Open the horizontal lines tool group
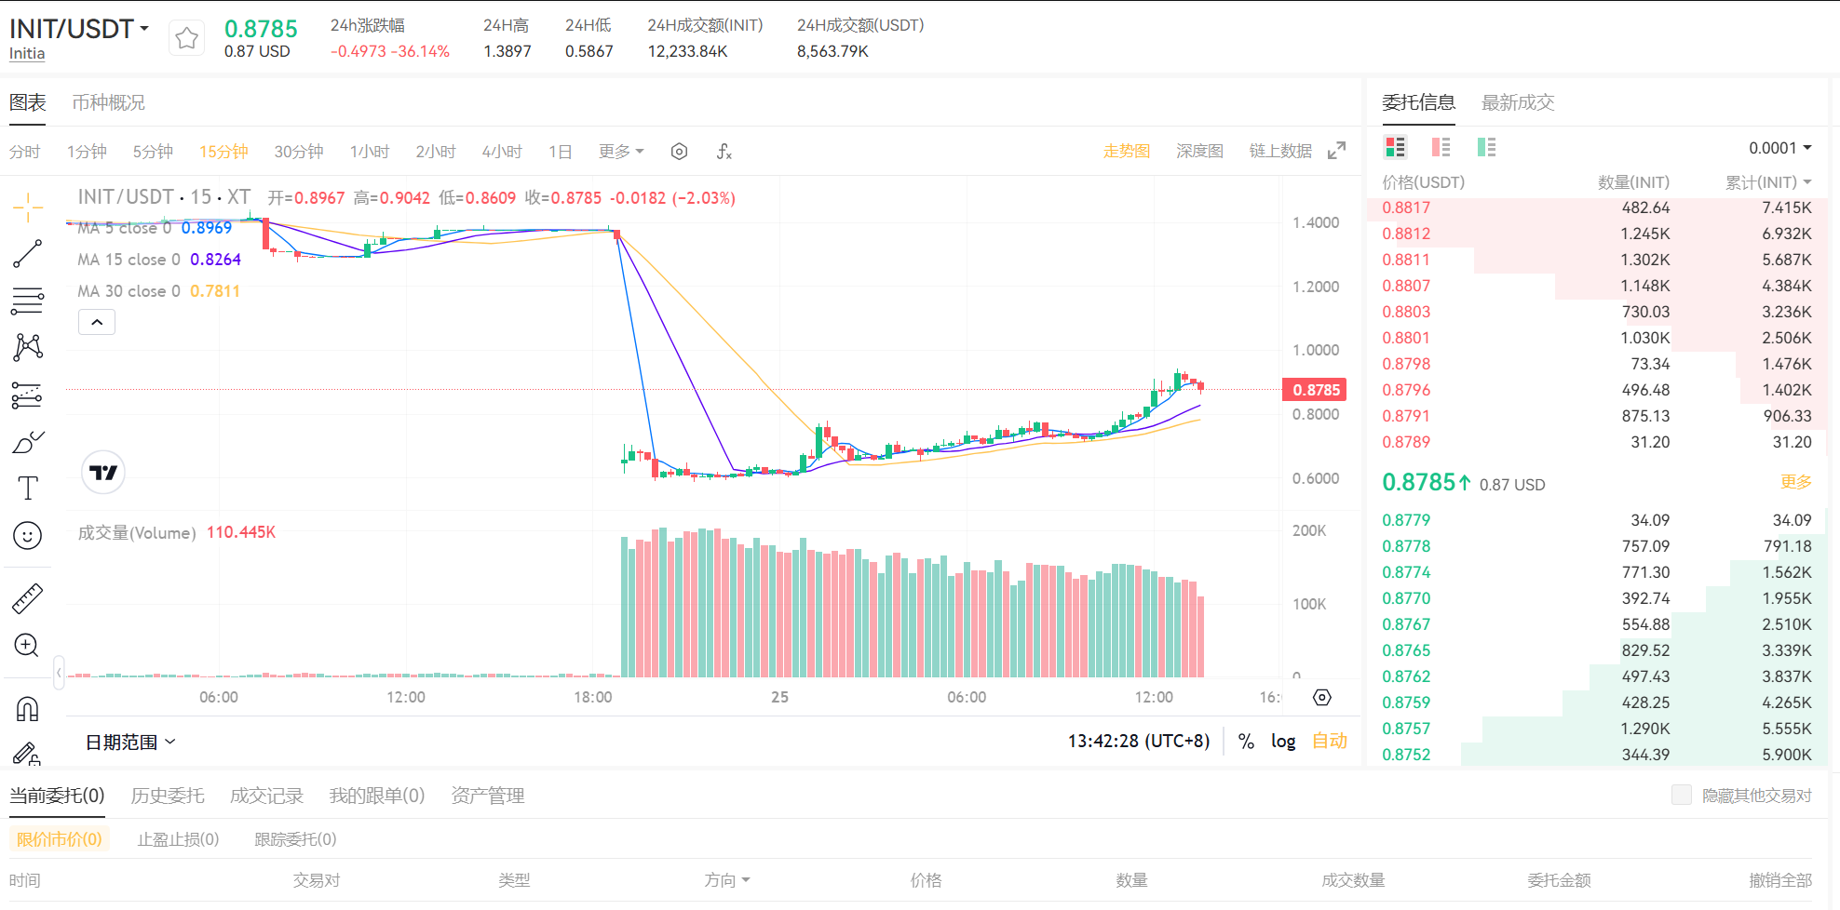The width and height of the screenshot is (1840, 910). click(x=28, y=301)
